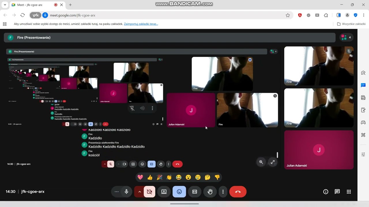Send the thumbs up reaction
The height and width of the screenshot is (207, 369).
150,177
